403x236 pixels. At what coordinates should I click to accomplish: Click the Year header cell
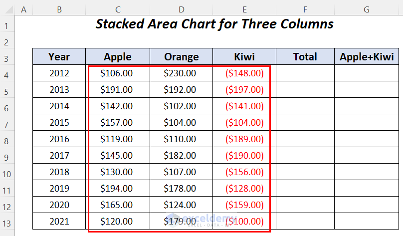pos(59,57)
